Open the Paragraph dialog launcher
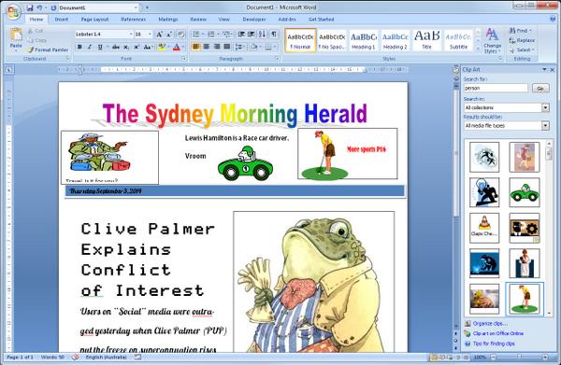 pos(277,58)
